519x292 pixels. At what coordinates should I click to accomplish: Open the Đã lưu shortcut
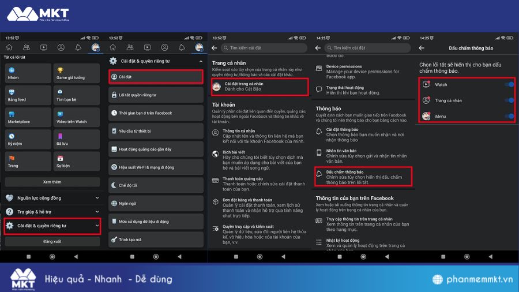pyautogui.click(x=77, y=140)
